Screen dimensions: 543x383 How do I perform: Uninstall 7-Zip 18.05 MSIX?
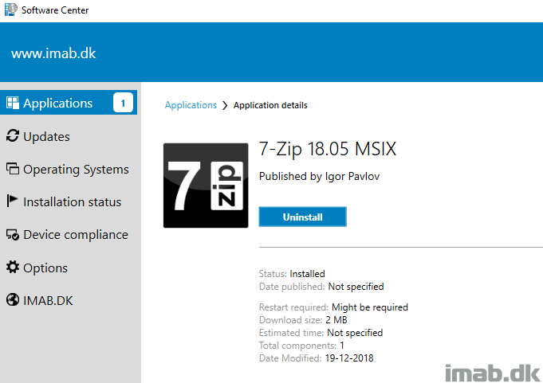tap(303, 217)
